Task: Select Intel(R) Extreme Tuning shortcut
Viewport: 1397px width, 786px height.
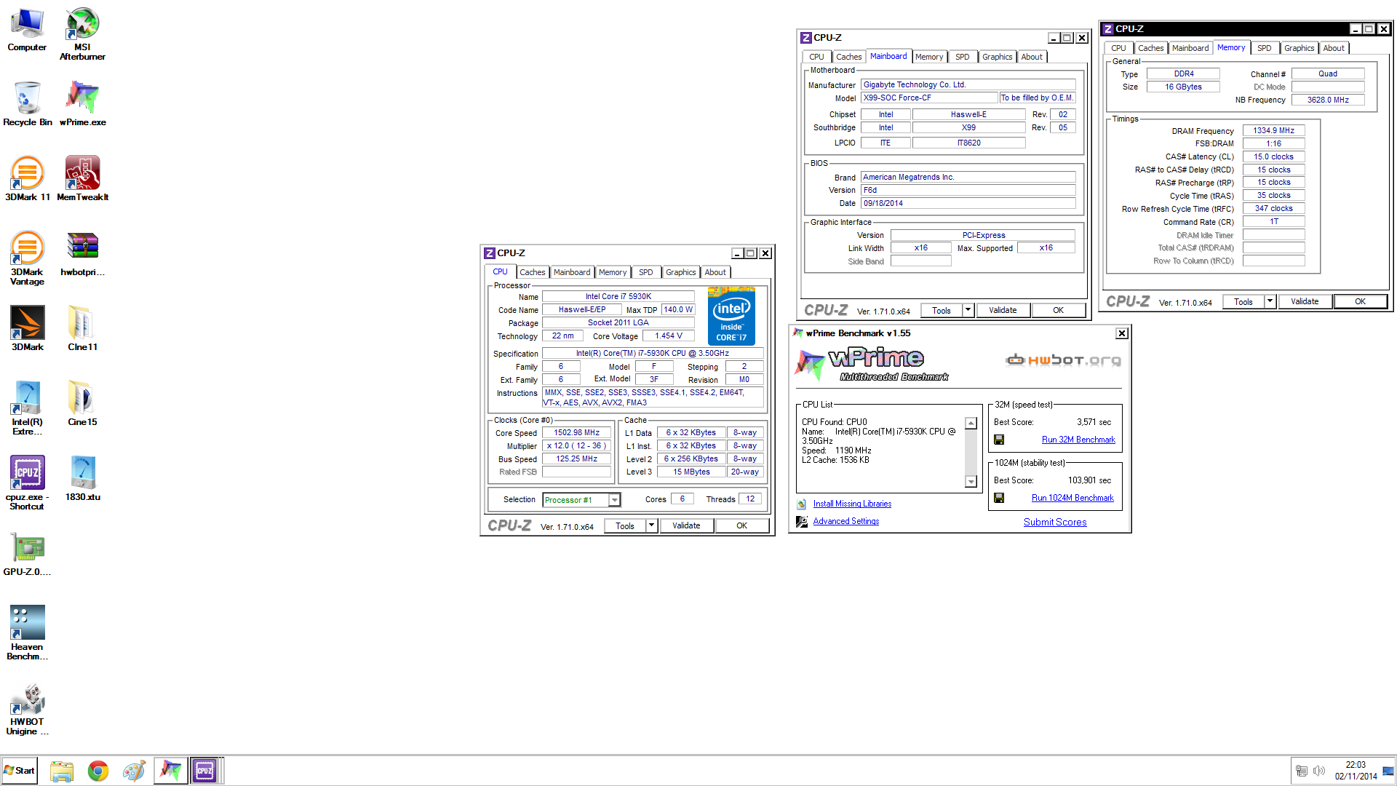Action: pyautogui.click(x=27, y=408)
